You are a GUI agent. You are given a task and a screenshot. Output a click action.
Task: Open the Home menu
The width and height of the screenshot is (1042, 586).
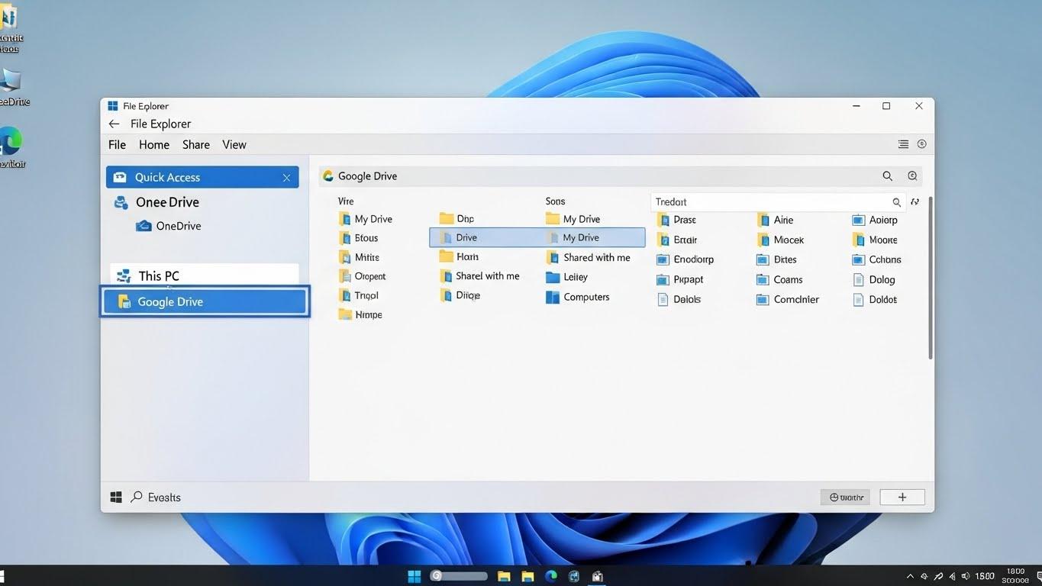153,144
